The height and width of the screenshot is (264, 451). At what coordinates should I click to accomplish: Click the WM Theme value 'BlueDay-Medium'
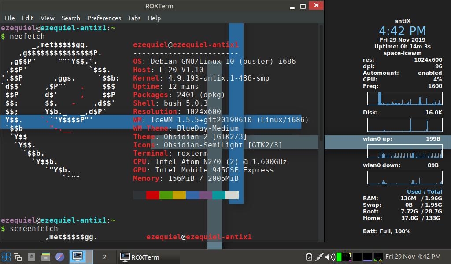(208, 128)
